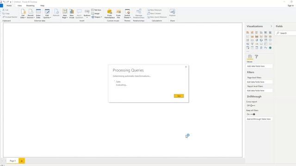This screenshot has height=166, width=296.
Task: Close the Processing Queries dialog
Action: (186, 67)
